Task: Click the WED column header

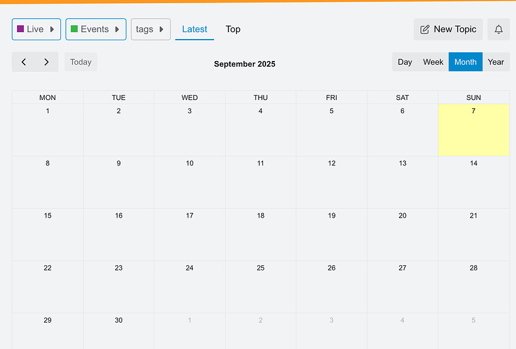Action: tap(189, 97)
